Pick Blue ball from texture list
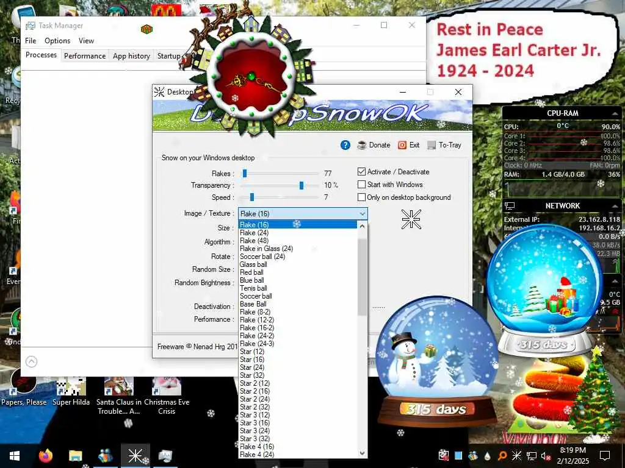Screen dimensions: 625x468 point(298,280)
